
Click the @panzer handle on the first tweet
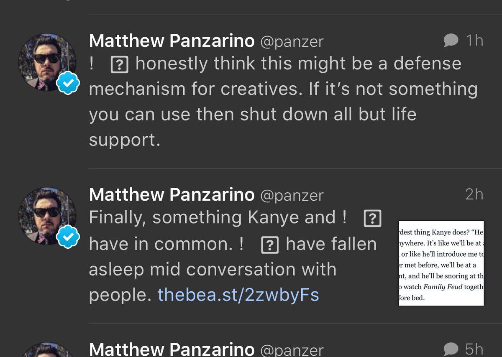point(292,41)
